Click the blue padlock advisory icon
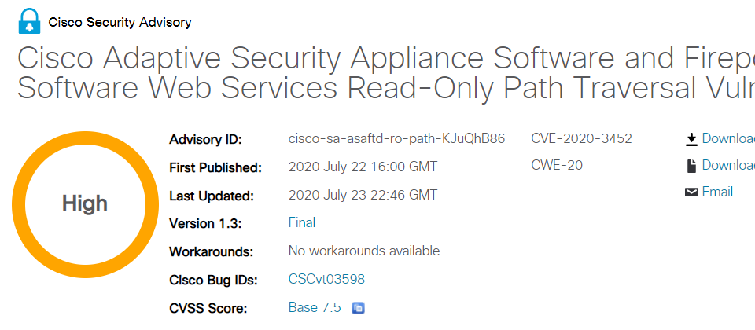The image size is (755, 330). click(29, 21)
